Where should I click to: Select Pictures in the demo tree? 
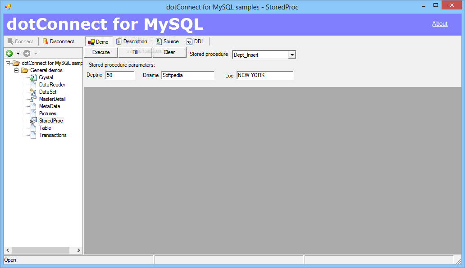click(47, 114)
